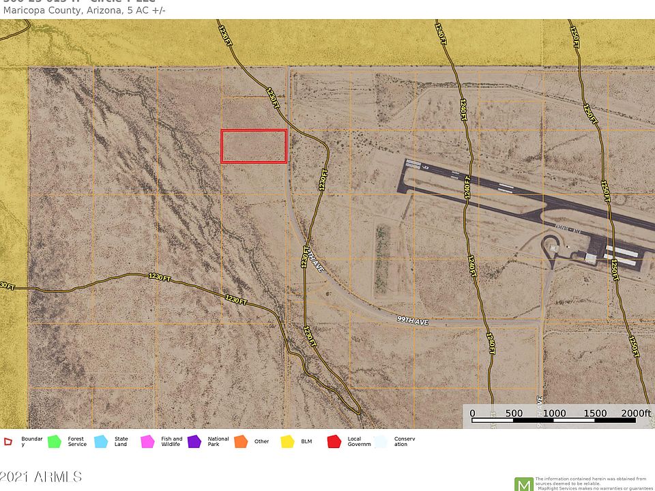Click the pink Fish and Wildlife icon
Screen dimensions: 655x491
pyautogui.click(x=147, y=441)
